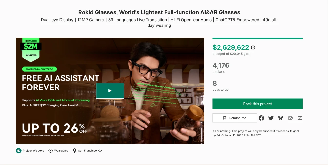Click the Project We Love badge icon

click(18, 151)
